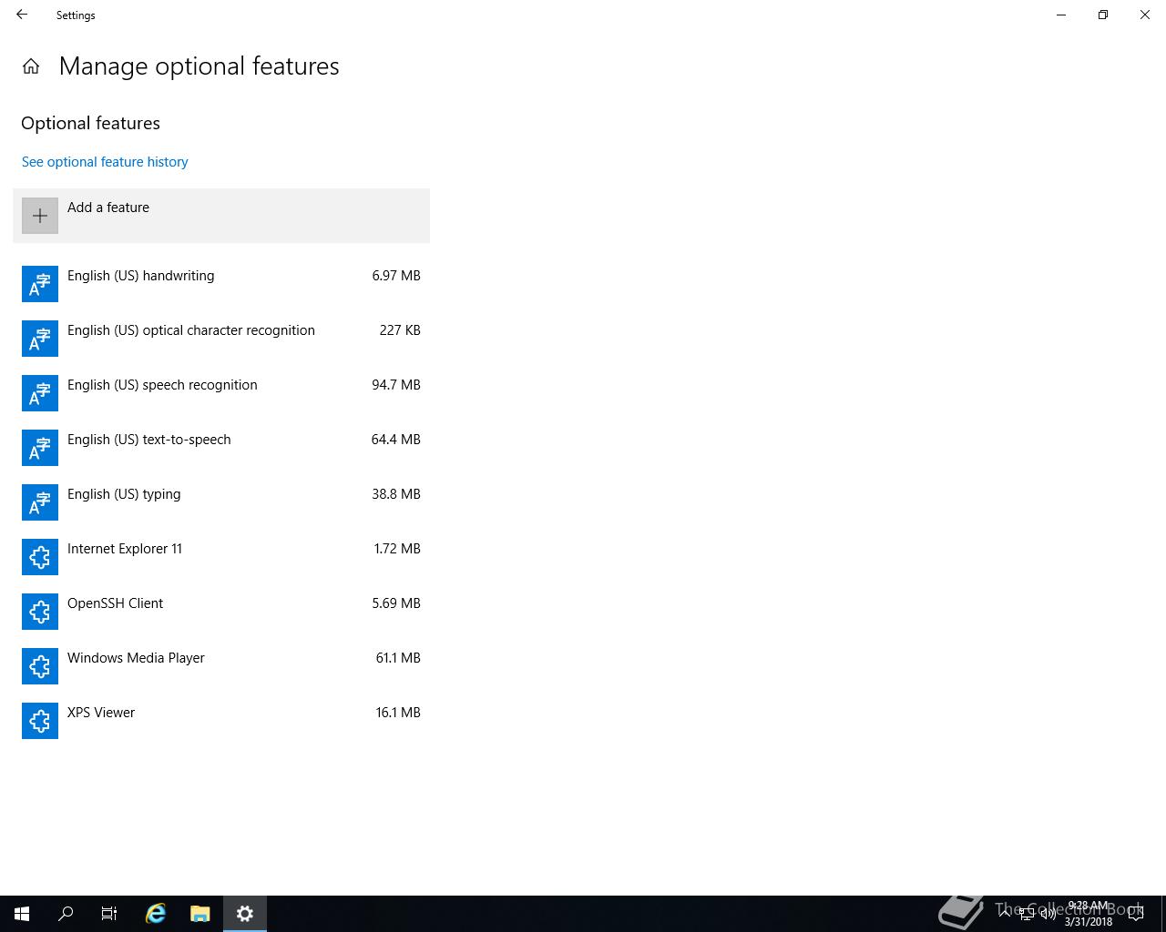
Task: Close the Settings window
Action: (x=1145, y=15)
